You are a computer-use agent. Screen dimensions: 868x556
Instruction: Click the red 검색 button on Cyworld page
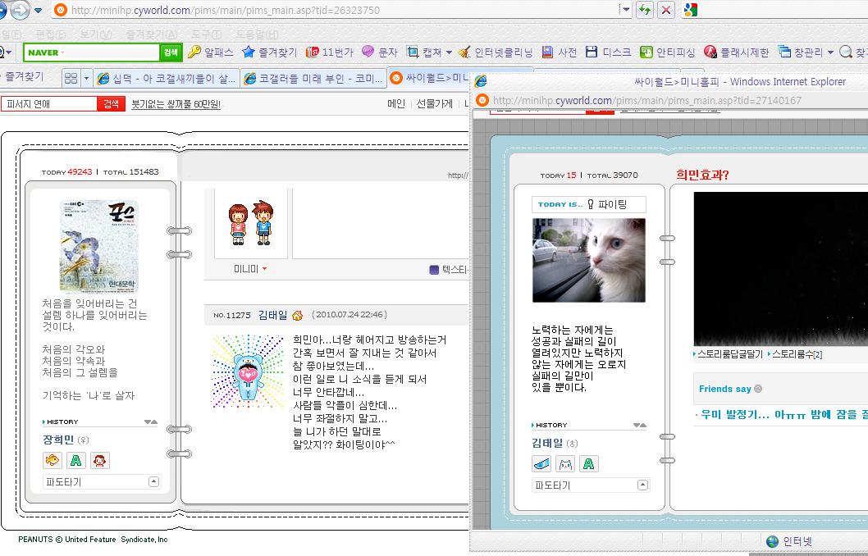[112, 103]
